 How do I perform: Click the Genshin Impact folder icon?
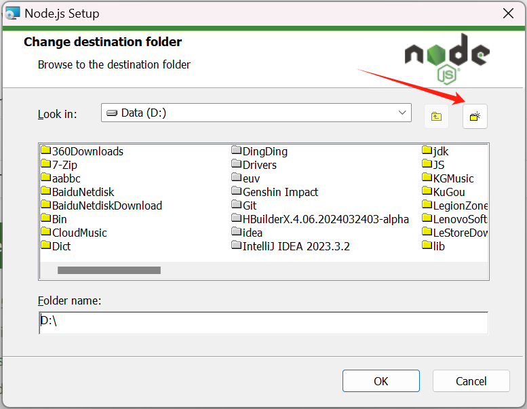[237, 191]
